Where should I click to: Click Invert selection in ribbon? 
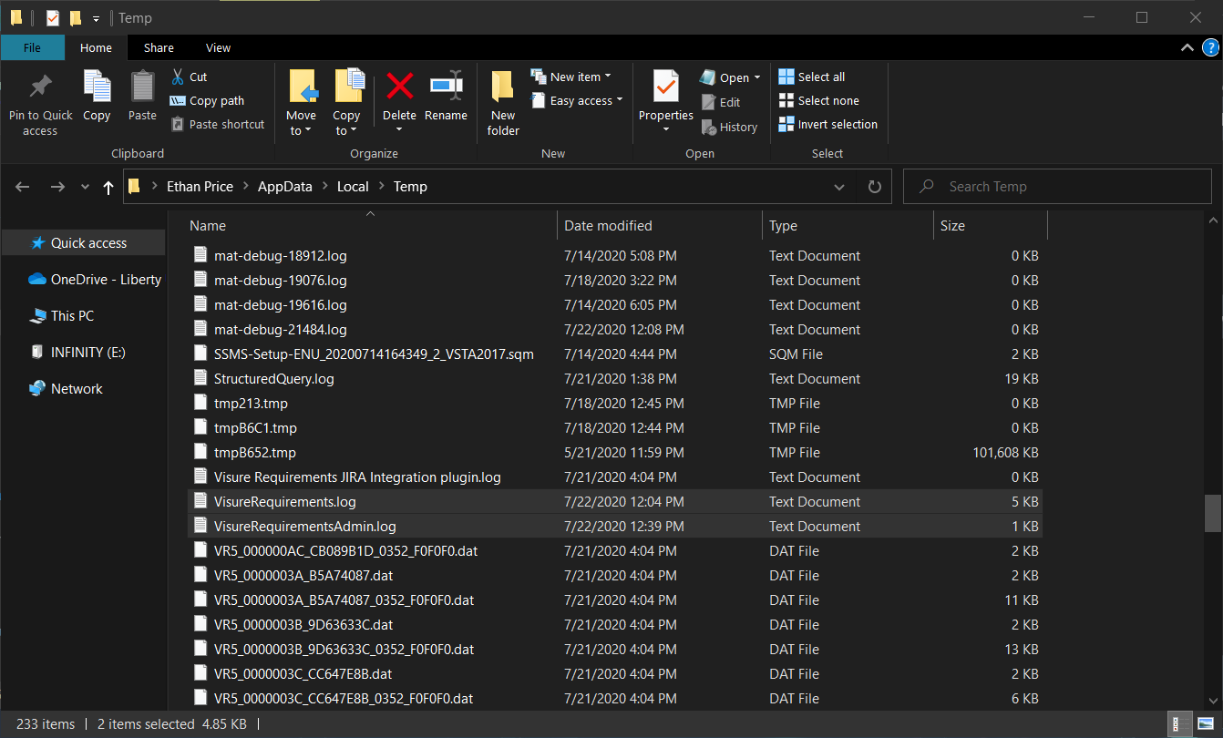tap(828, 125)
